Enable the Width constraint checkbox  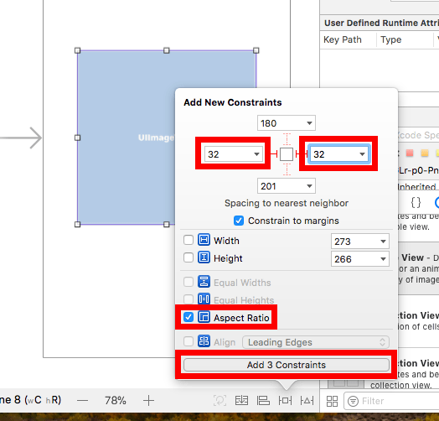point(189,240)
